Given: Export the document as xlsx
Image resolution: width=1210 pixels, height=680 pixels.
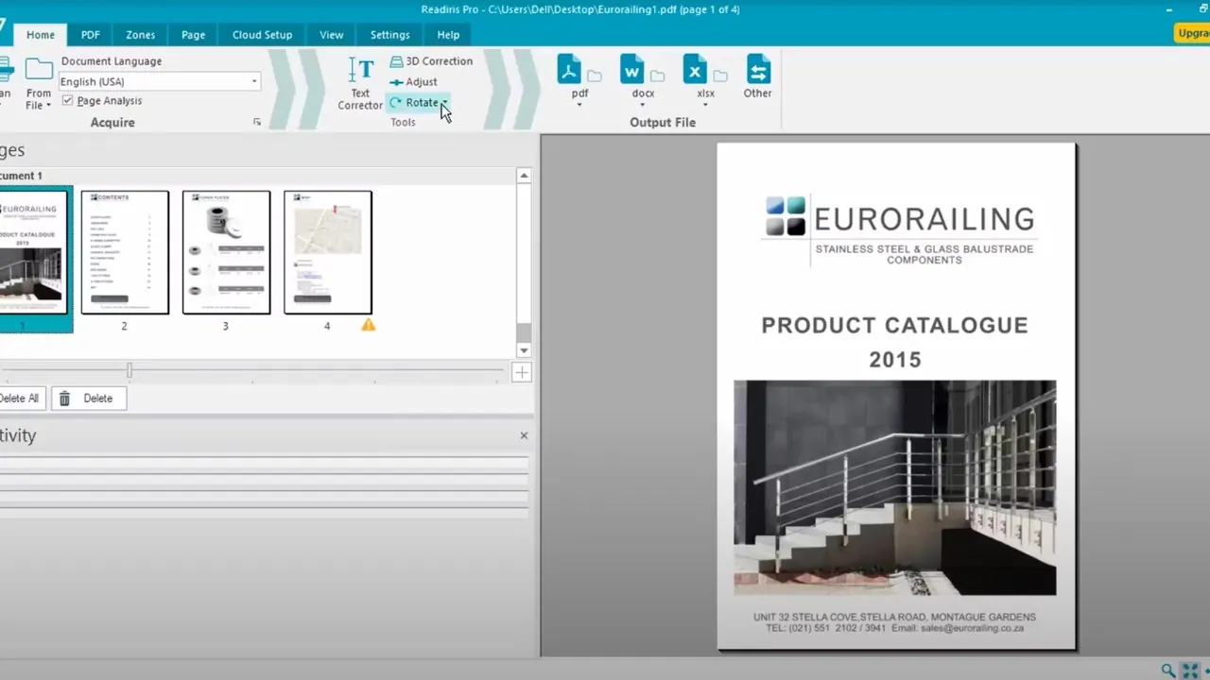Looking at the screenshot, I should coord(695,70).
